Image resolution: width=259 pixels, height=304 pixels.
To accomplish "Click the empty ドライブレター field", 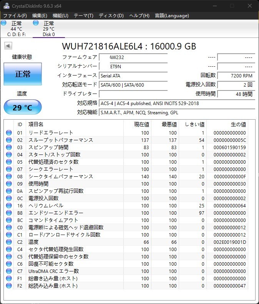I will [133, 94].
